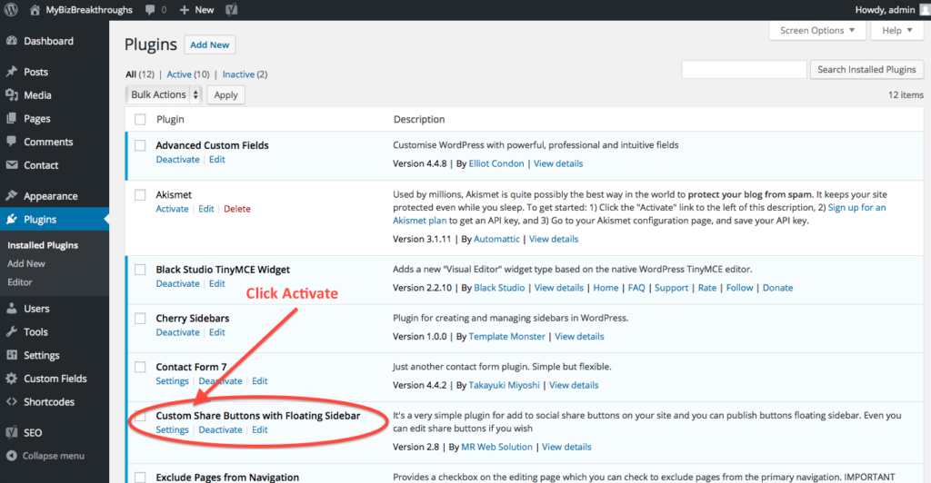Click the Yoast SEO icon in admin bar
931x483 pixels.
232,10
